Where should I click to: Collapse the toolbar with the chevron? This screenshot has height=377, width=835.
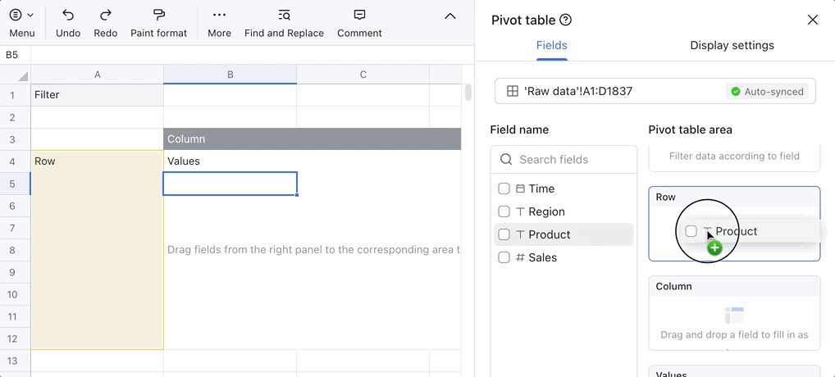click(449, 16)
